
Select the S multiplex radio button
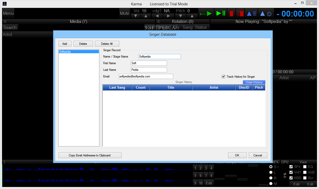[x=271, y=167]
